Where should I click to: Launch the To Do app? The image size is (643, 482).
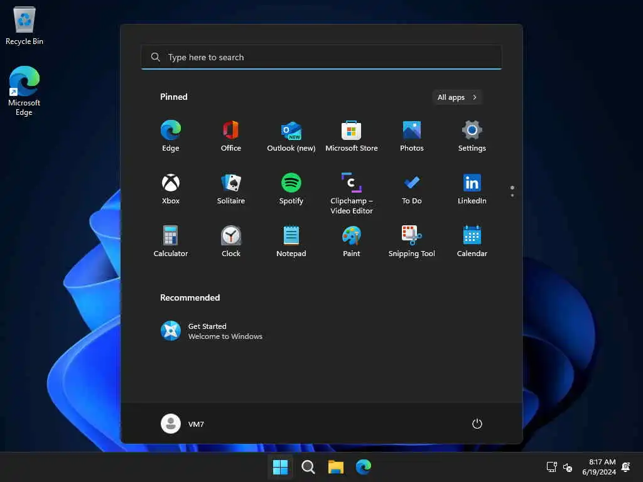(x=412, y=188)
